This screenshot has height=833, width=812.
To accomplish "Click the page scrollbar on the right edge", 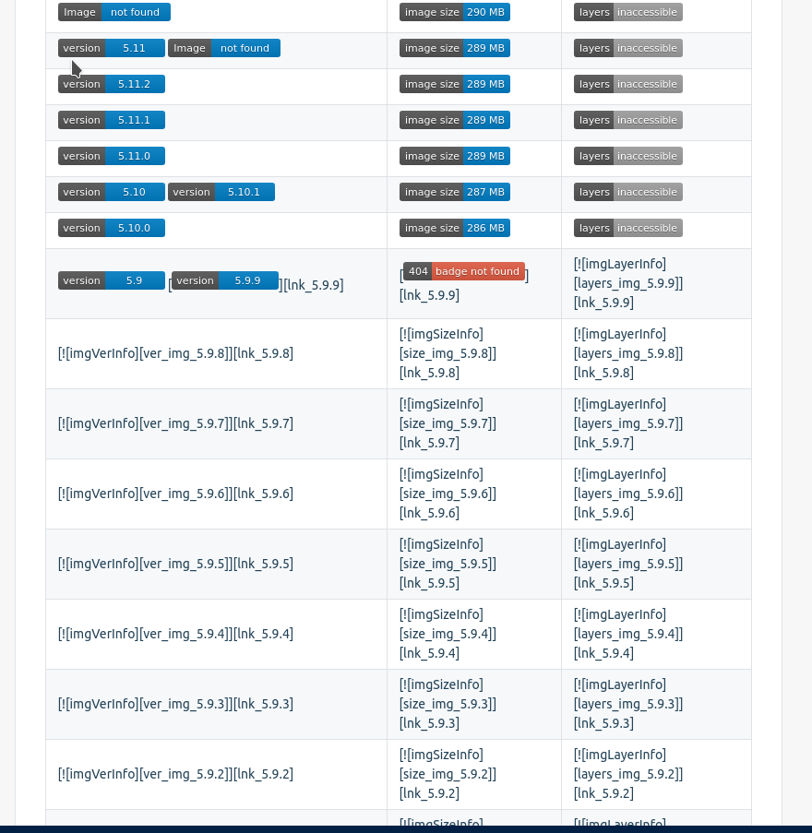I will click(x=806, y=415).
